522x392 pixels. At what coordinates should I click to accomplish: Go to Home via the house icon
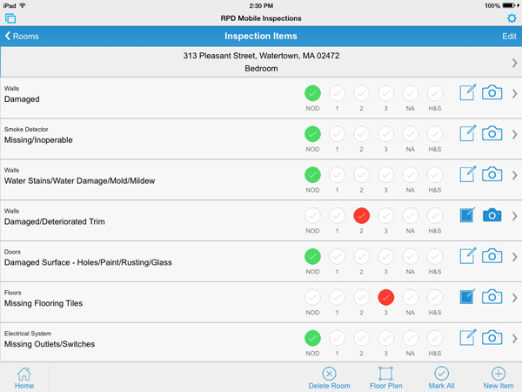click(24, 374)
